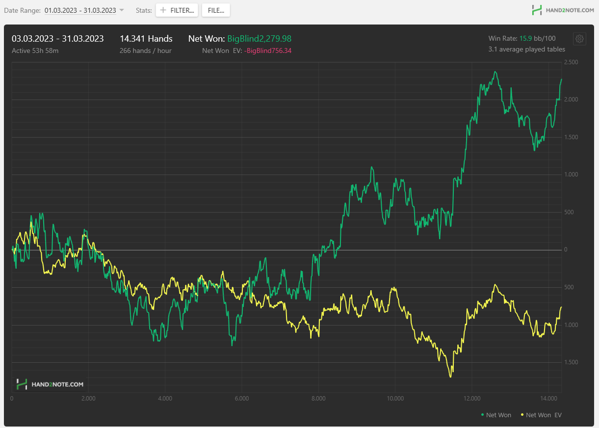Click the 12.000 x-axis label

pos(472,399)
